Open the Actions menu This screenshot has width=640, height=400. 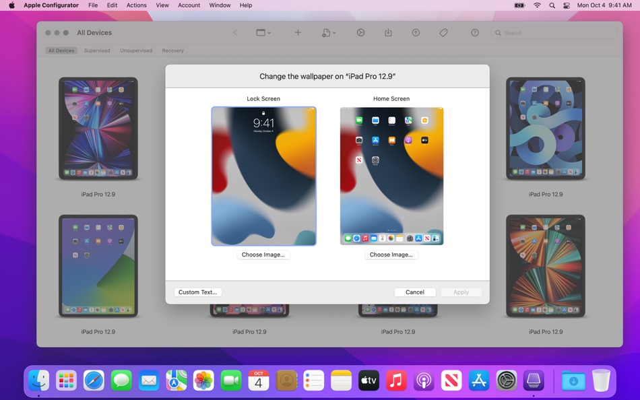(136, 5)
